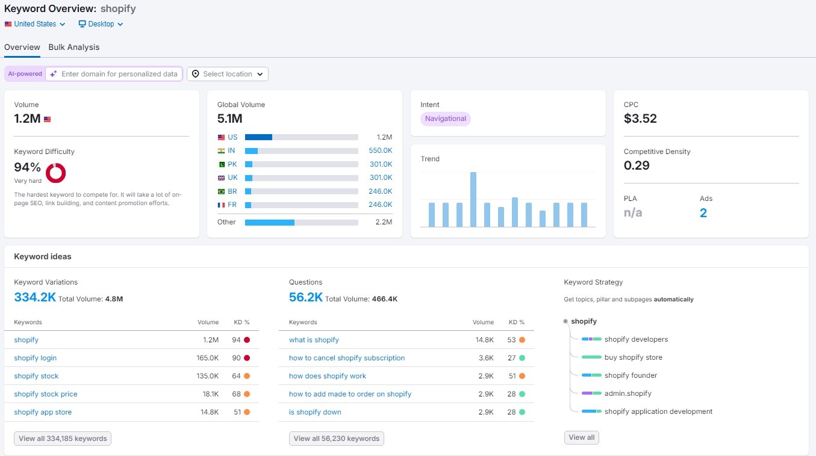Screen dimensions: 816x456
Task: Focus the Enter domain for personalized data field
Action: point(114,74)
